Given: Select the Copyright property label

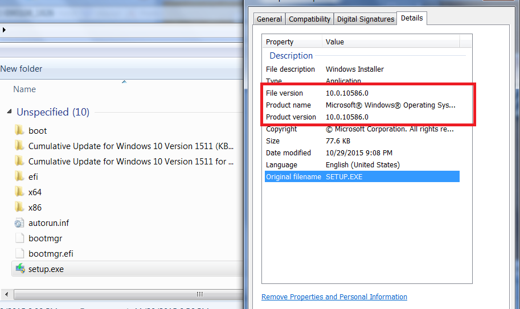Looking at the screenshot, I should pos(281,129).
